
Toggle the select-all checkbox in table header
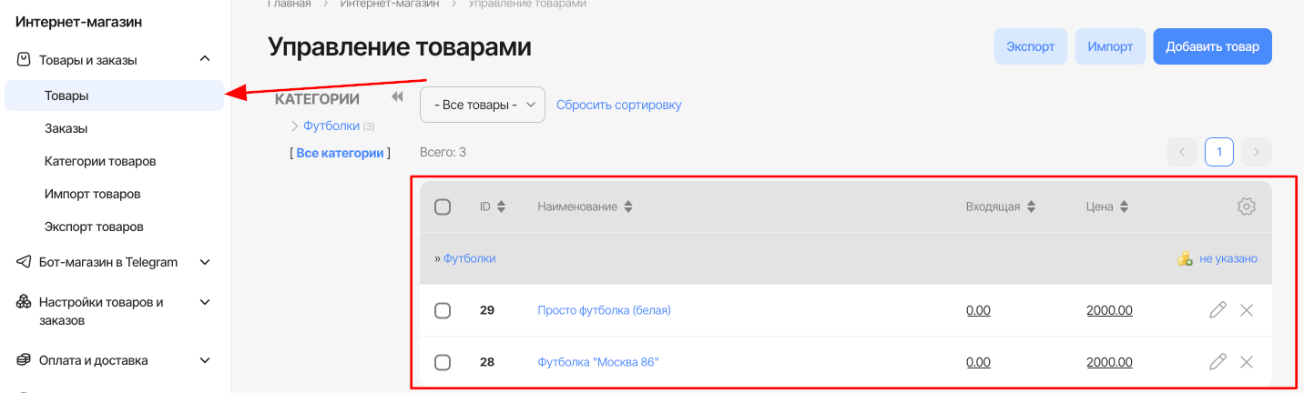click(443, 207)
